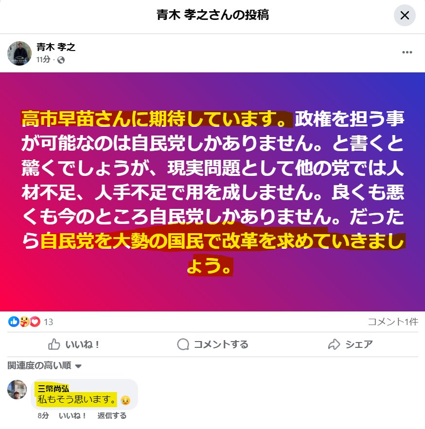425x429 pixels.
Task: Open 青木 孝之 author name link
Action: tap(56, 47)
